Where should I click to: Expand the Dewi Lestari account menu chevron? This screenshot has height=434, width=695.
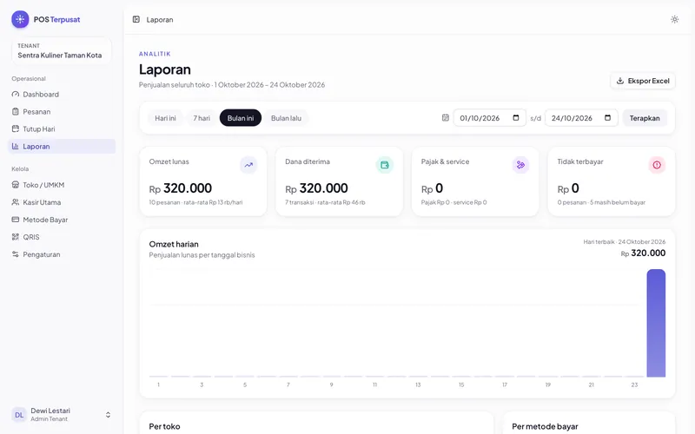(x=108, y=415)
